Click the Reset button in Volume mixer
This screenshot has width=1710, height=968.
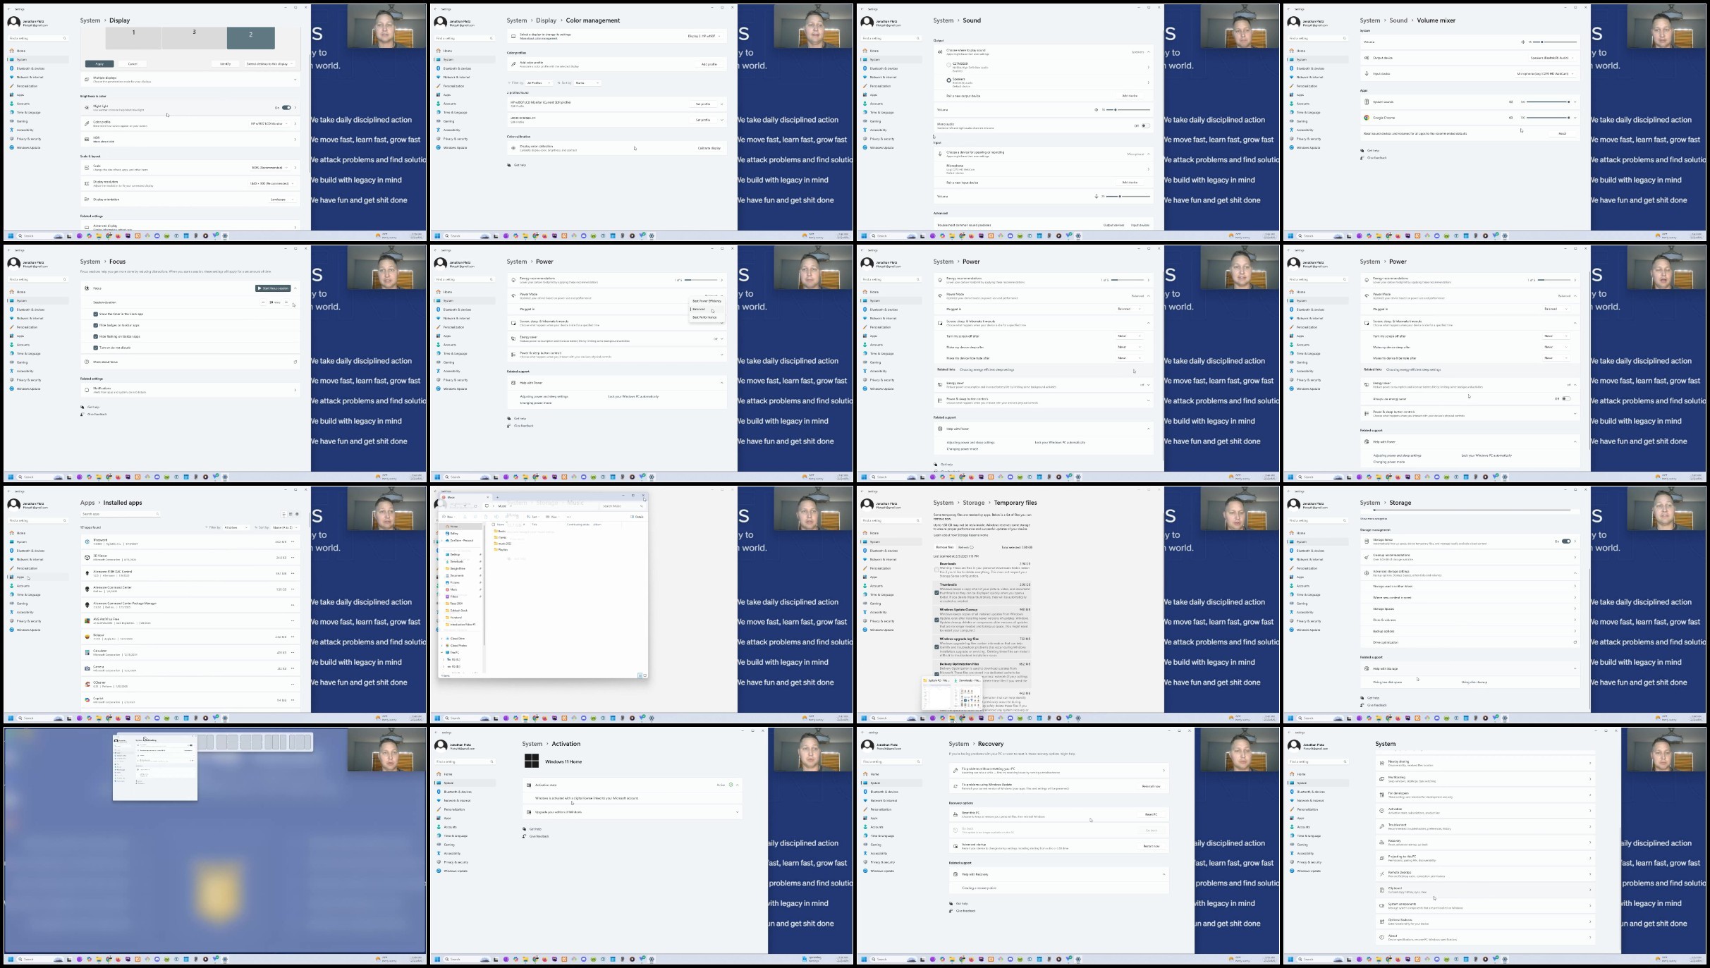click(1563, 133)
